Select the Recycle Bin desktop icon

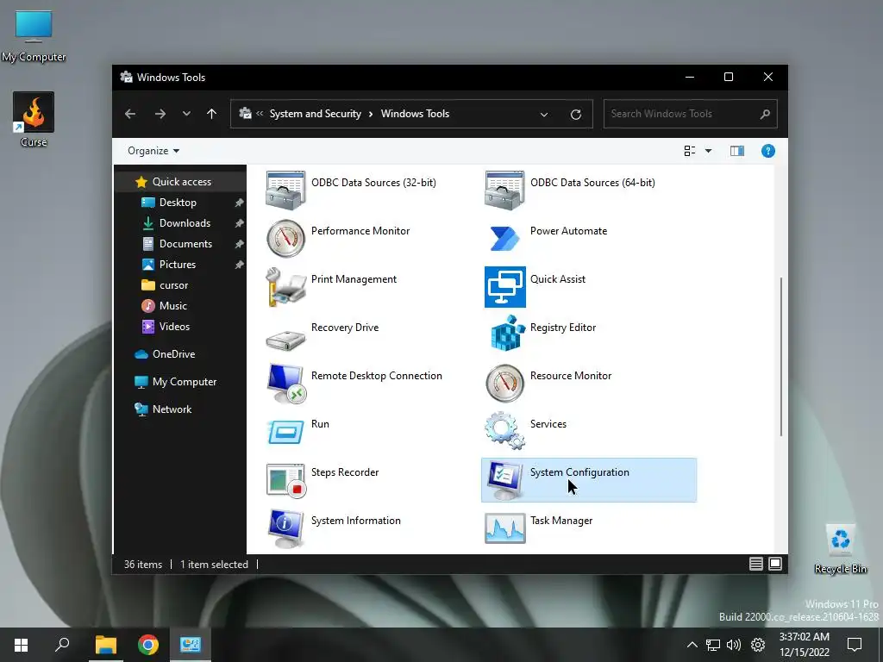coord(840,539)
